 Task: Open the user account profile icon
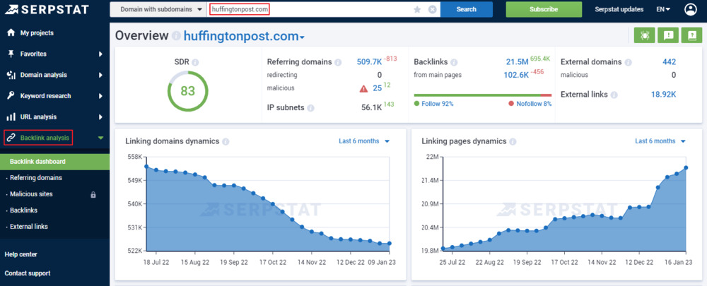[x=690, y=9]
